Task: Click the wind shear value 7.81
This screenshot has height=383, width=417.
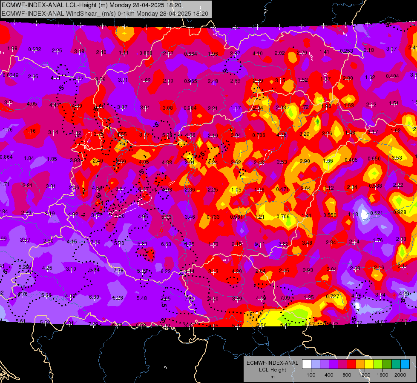Action: click(x=190, y=298)
